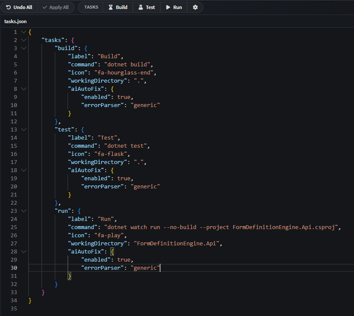Click the dotnet watch run command string
354x316 pixels.
221,227
